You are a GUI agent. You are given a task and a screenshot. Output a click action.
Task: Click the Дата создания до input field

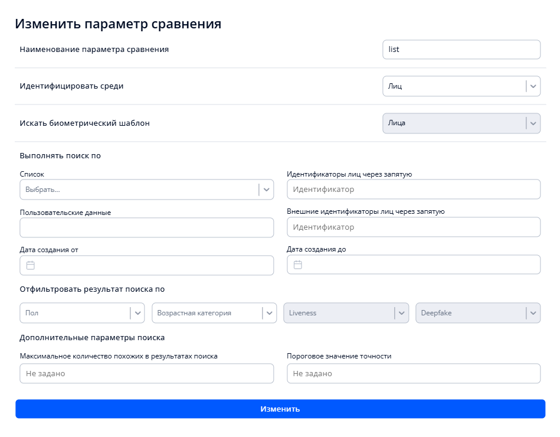414,265
